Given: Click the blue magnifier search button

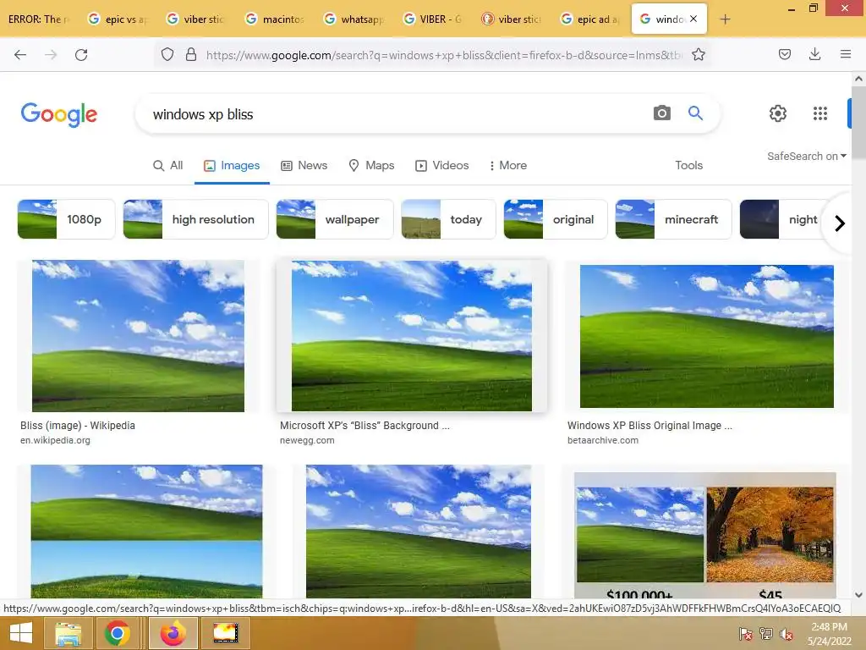Looking at the screenshot, I should (x=695, y=113).
